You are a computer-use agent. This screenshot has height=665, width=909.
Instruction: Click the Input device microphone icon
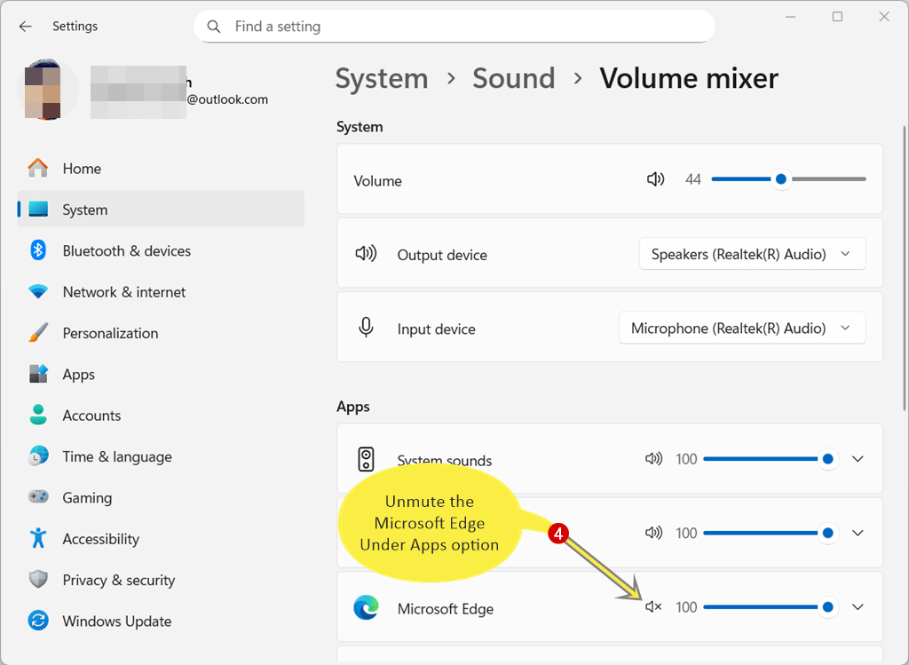point(366,328)
